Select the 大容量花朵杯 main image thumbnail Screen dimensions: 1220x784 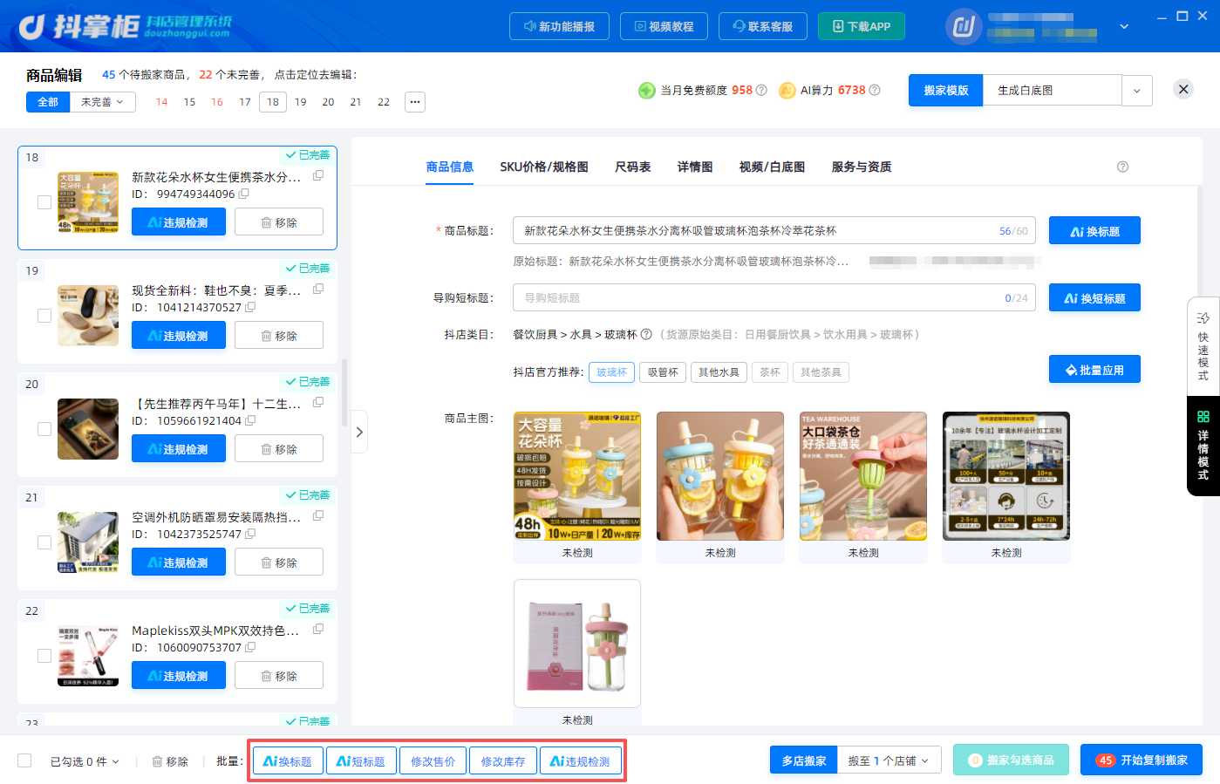coord(577,476)
